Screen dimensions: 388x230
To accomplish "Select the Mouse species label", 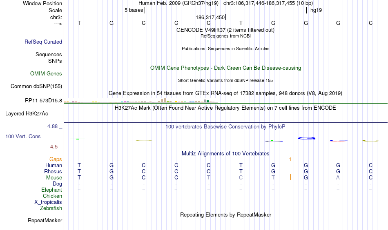I will 54,178.
